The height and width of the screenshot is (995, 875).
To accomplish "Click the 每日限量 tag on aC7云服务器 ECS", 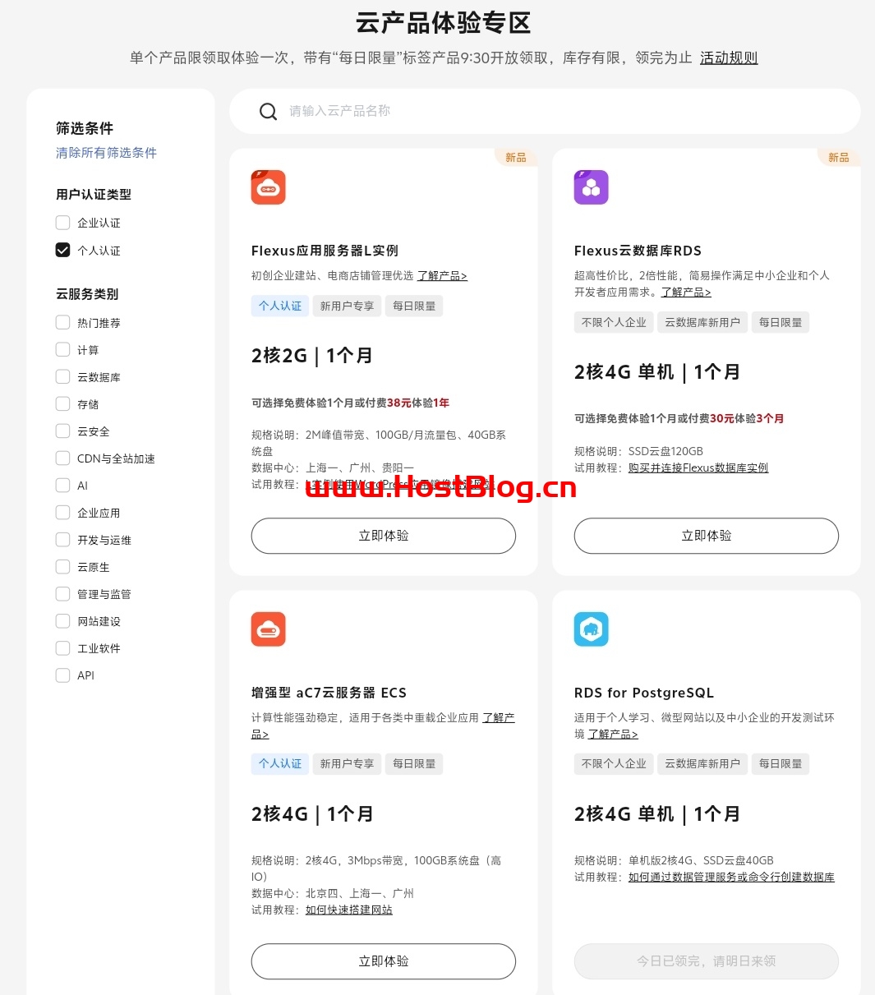I will coord(414,763).
